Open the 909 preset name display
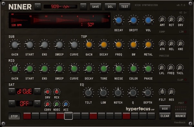The height and width of the screenshot is (127, 194). [60, 6]
